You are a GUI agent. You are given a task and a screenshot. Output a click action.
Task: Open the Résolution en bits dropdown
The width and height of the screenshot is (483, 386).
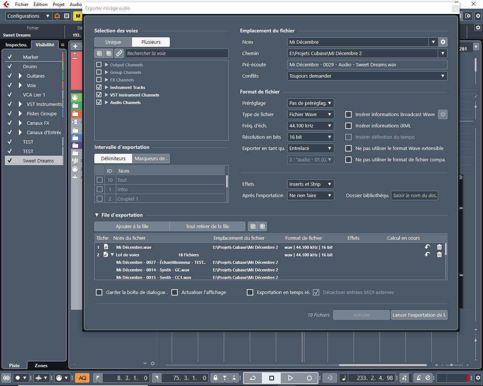point(311,137)
